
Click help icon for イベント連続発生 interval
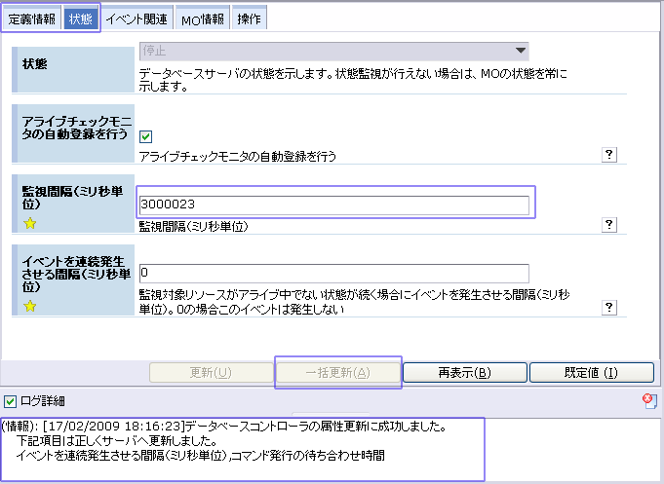pyautogui.click(x=609, y=307)
